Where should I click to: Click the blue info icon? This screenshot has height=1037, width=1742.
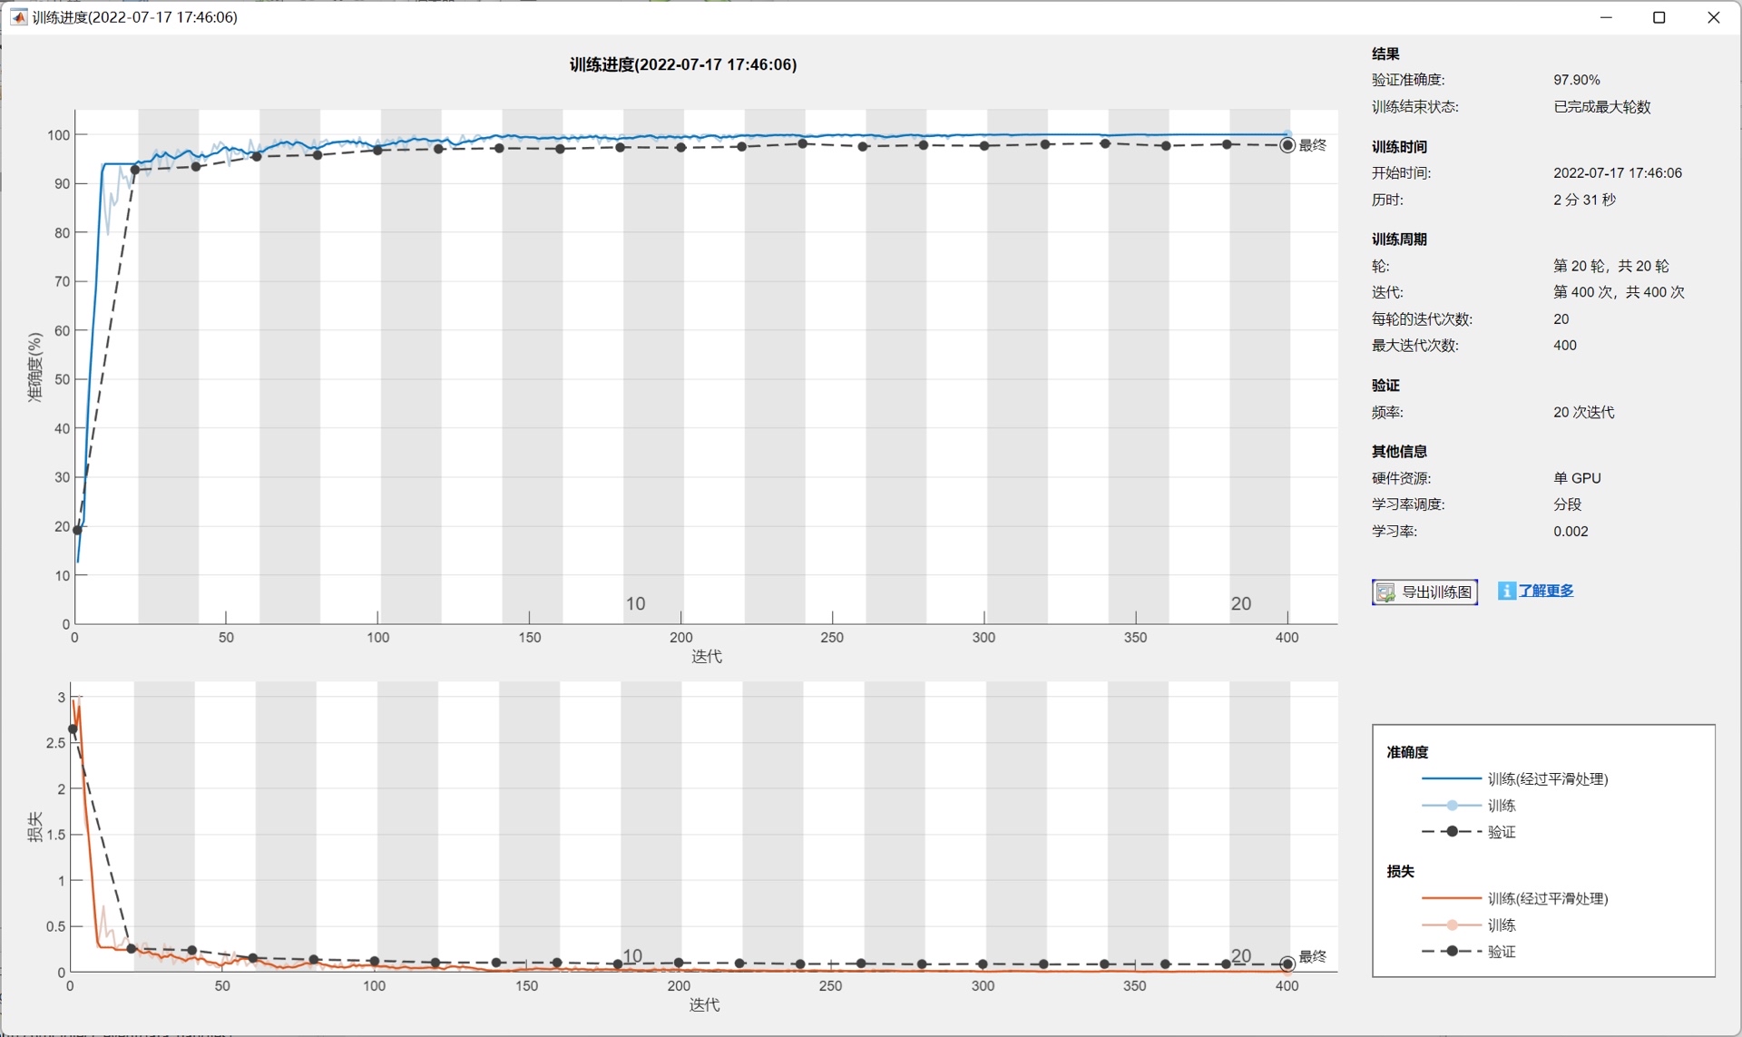[x=1506, y=591]
